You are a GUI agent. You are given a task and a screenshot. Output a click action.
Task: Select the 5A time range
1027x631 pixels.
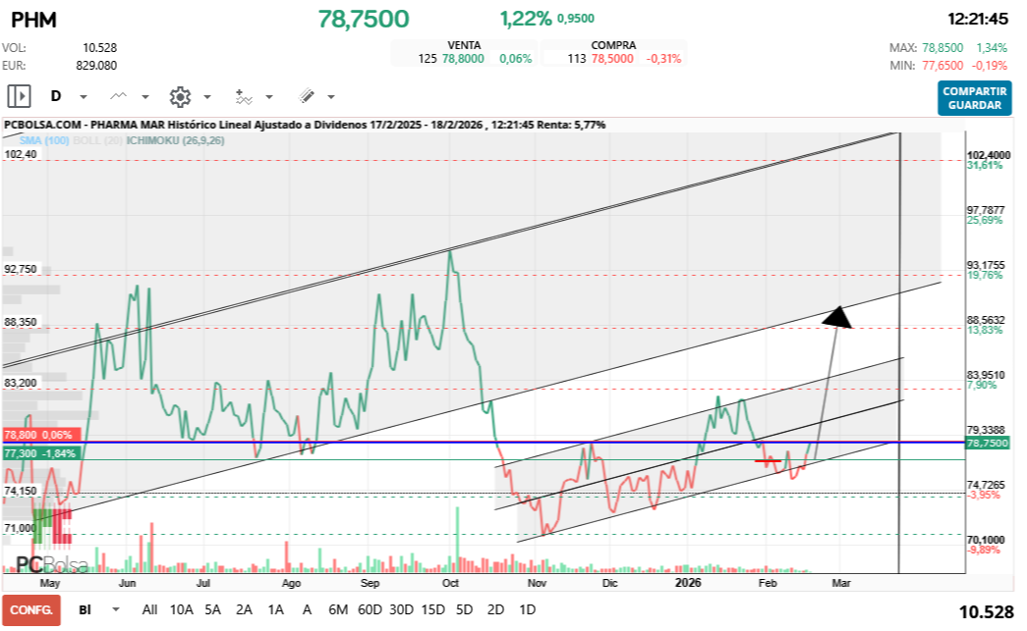pyautogui.click(x=213, y=609)
